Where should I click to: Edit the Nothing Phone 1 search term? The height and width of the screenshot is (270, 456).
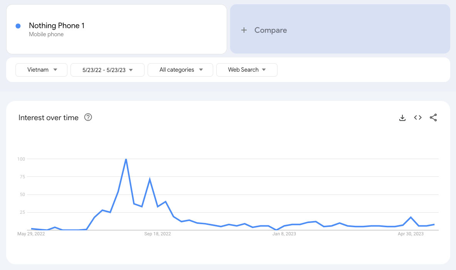pyautogui.click(x=57, y=25)
